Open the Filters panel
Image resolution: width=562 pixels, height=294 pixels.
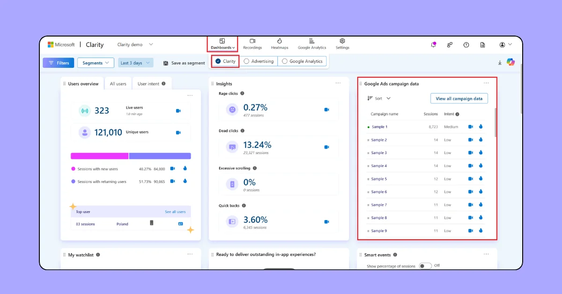[x=59, y=63]
